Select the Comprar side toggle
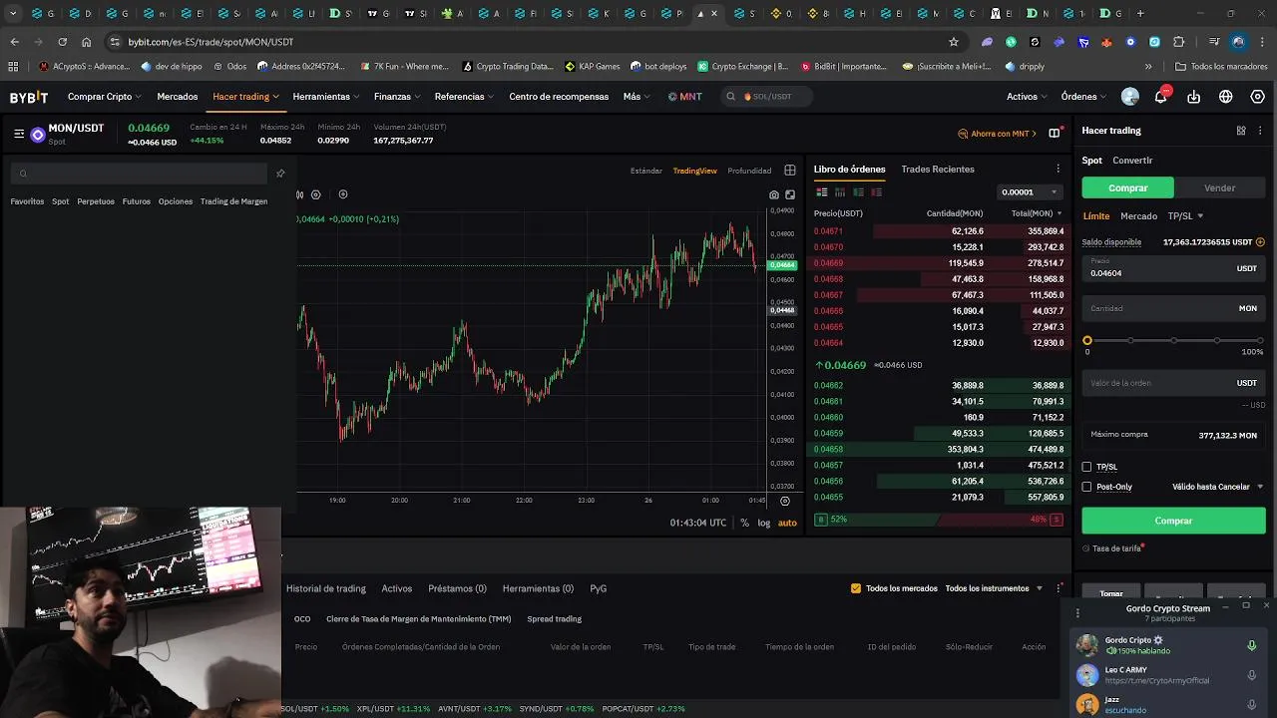Screen dimensions: 1277x718 click(1128, 187)
